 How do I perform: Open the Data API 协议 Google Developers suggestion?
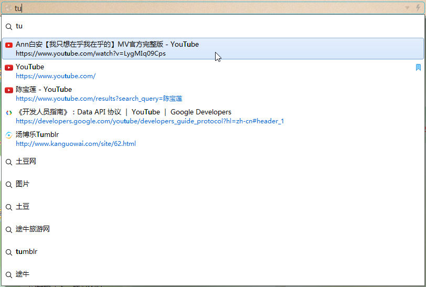pos(212,116)
